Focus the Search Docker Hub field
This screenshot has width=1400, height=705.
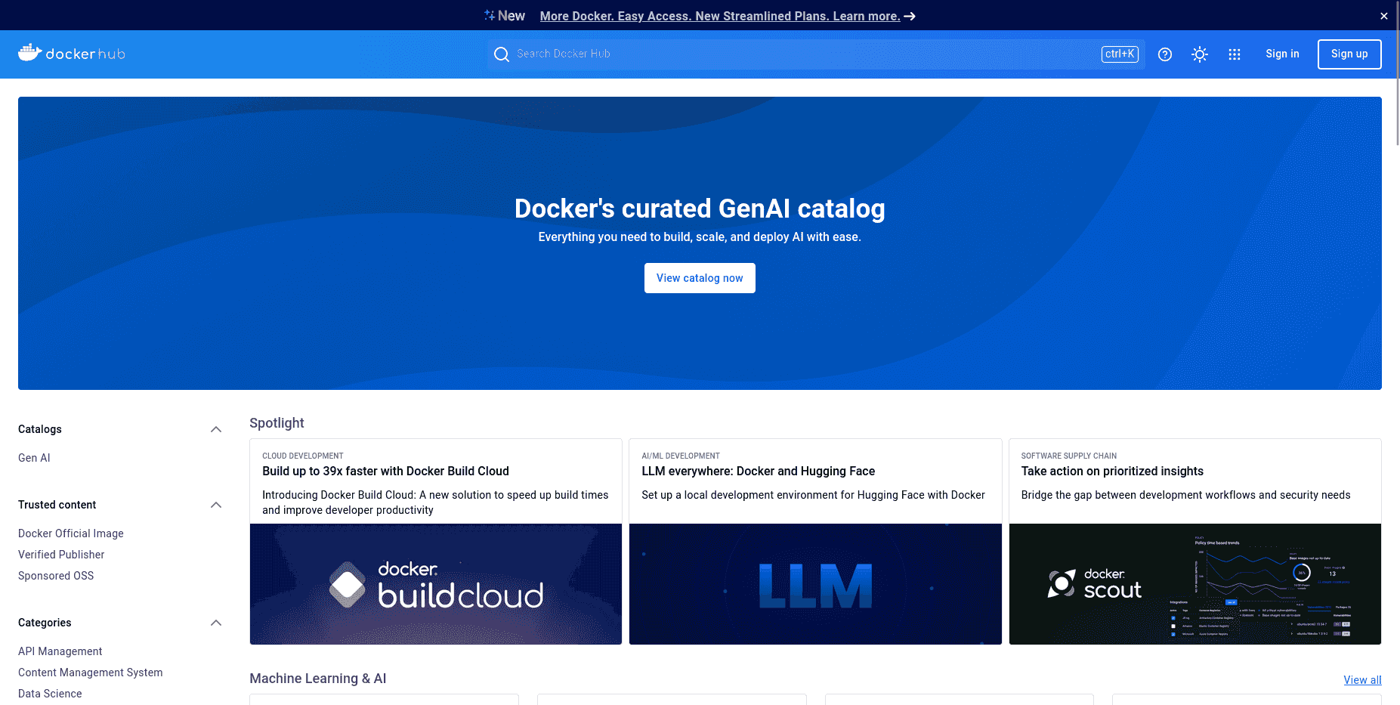816,54
